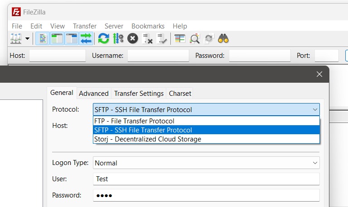Click the disconnect from server icon

147,39
